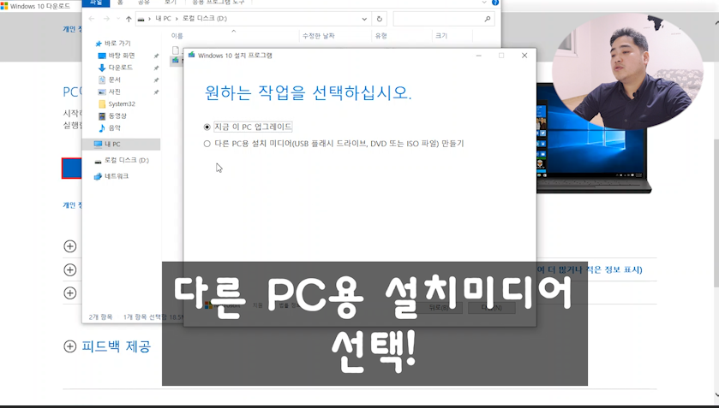
Task: Minimize the Windows 10 설치 프로그램 window
Action: click(478, 56)
